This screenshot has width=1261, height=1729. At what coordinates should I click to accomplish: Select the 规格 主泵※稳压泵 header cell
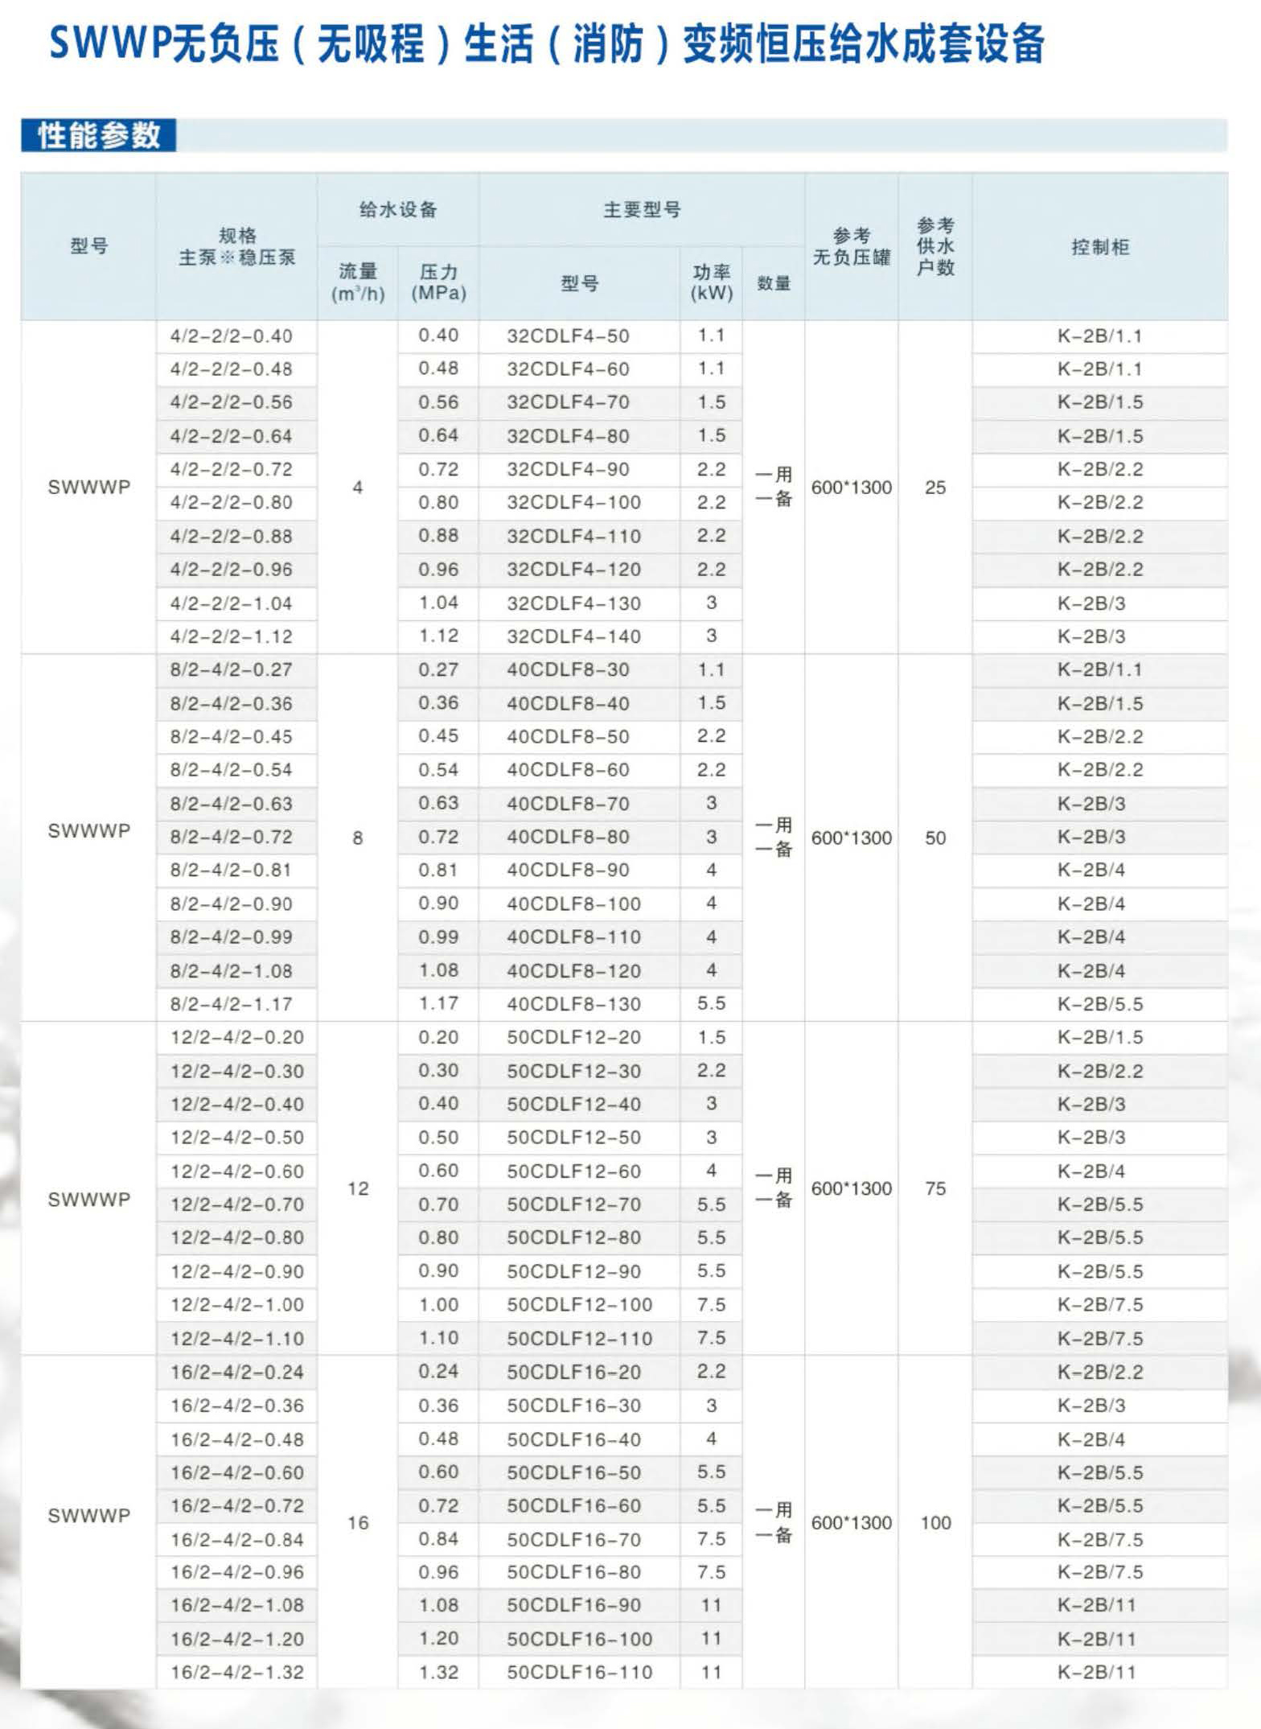coord(236,247)
